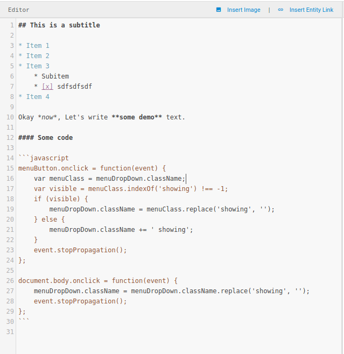
Task: Click 'event.stopPropagation();' on line 28
Action: tap(80, 301)
